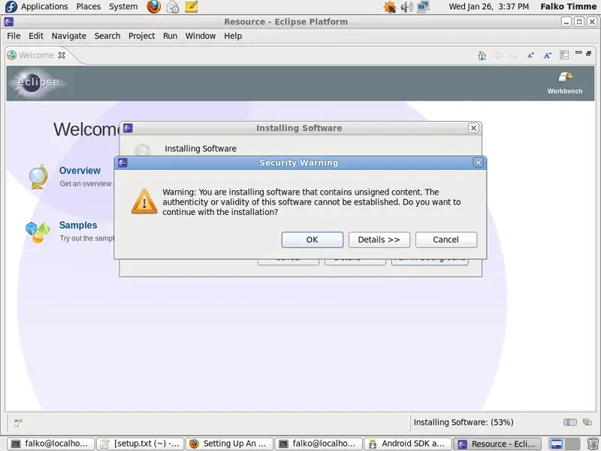Launch the mail client panel icon

tap(173, 7)
